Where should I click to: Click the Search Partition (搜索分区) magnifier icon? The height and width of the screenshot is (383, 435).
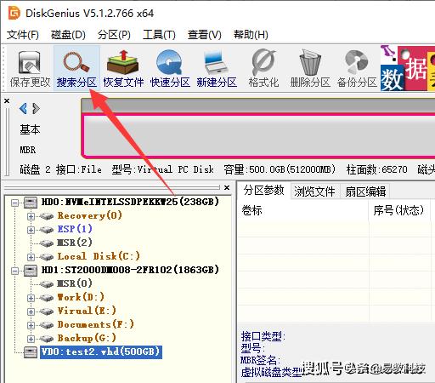(x=76, y=62)
